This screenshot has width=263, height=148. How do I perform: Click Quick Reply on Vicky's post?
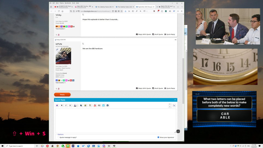pyautogui.click(x=170, y=35)
